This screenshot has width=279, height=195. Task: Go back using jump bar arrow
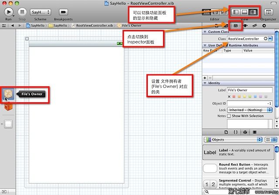coord(12,26)
